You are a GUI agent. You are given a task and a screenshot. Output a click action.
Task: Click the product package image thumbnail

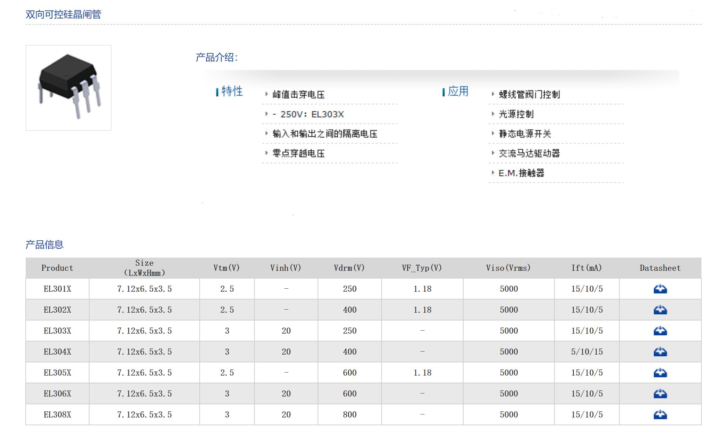[x=69, y=88]
